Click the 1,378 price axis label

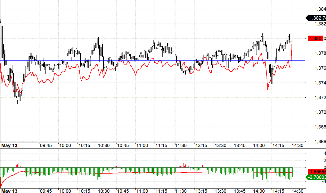tap(320, 53)
